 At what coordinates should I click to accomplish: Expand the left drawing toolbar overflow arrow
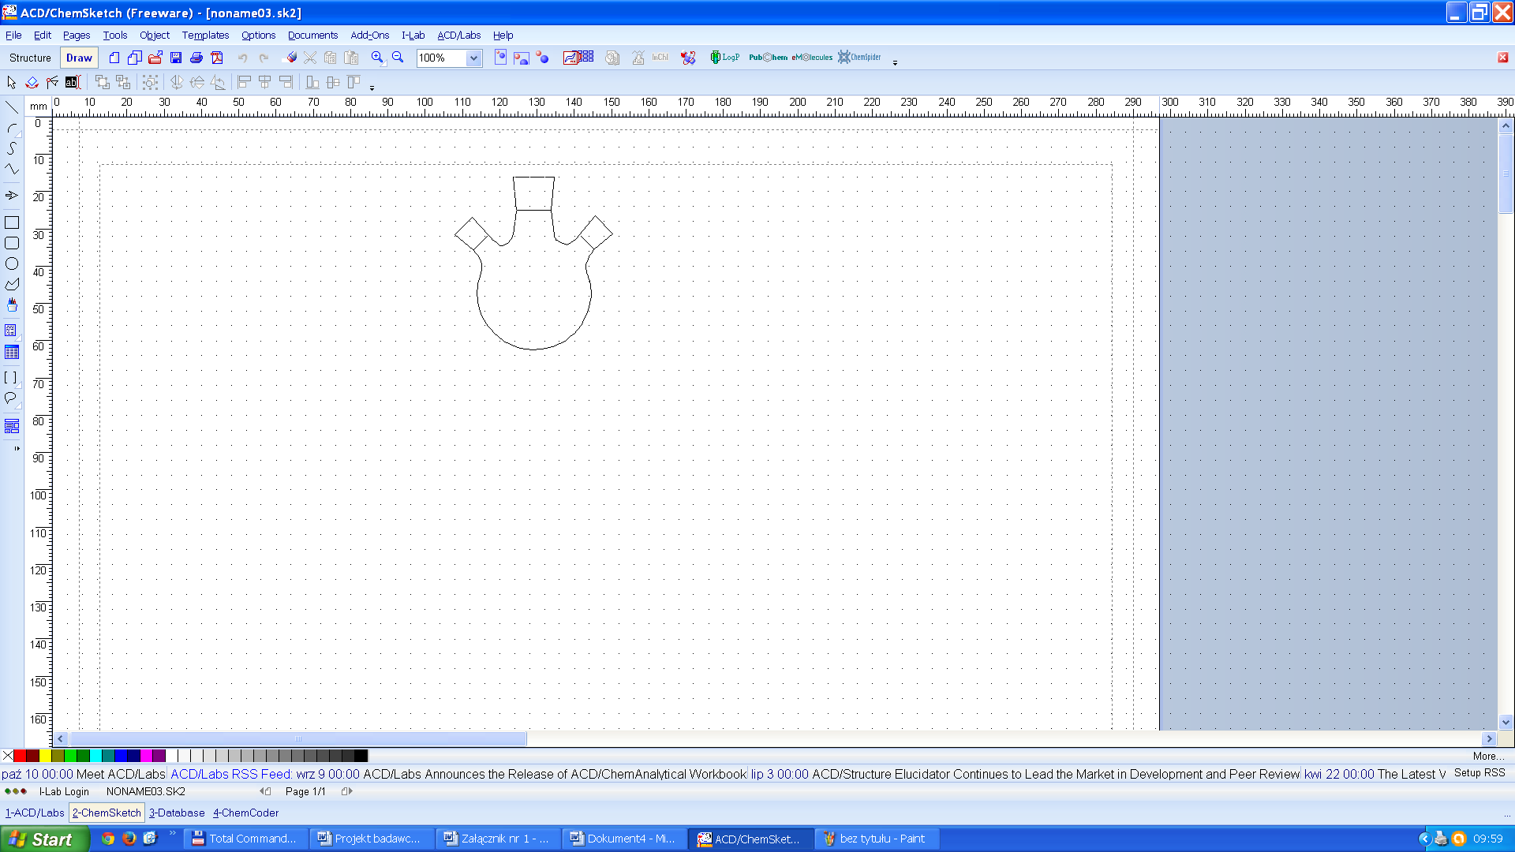click(17, 448)
